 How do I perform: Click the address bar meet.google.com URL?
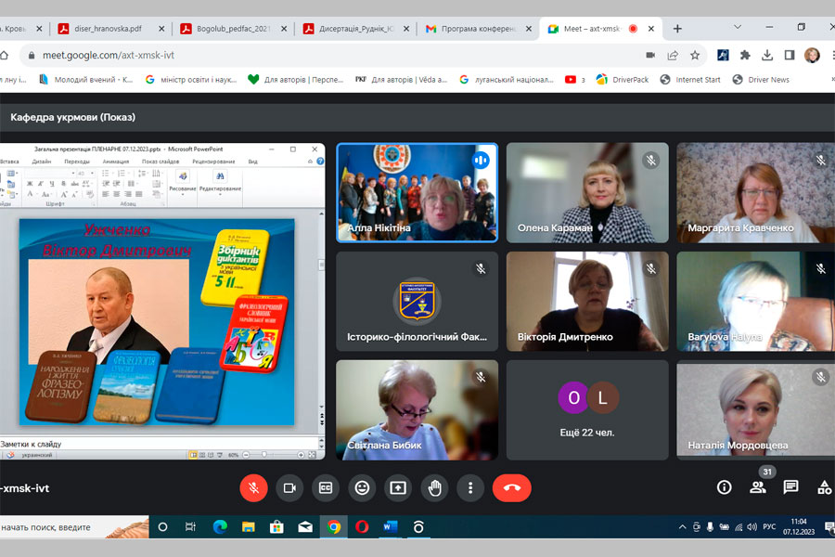click(109, 55)
